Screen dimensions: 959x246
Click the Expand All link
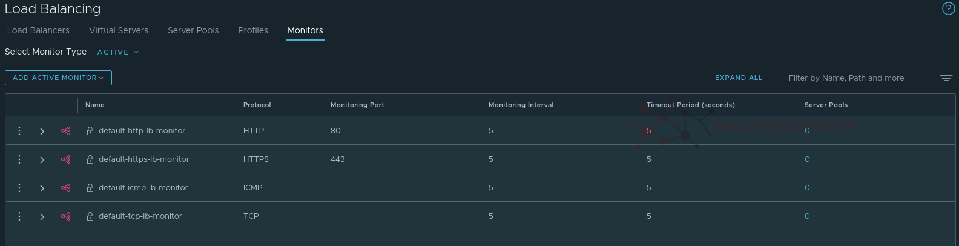738,78
